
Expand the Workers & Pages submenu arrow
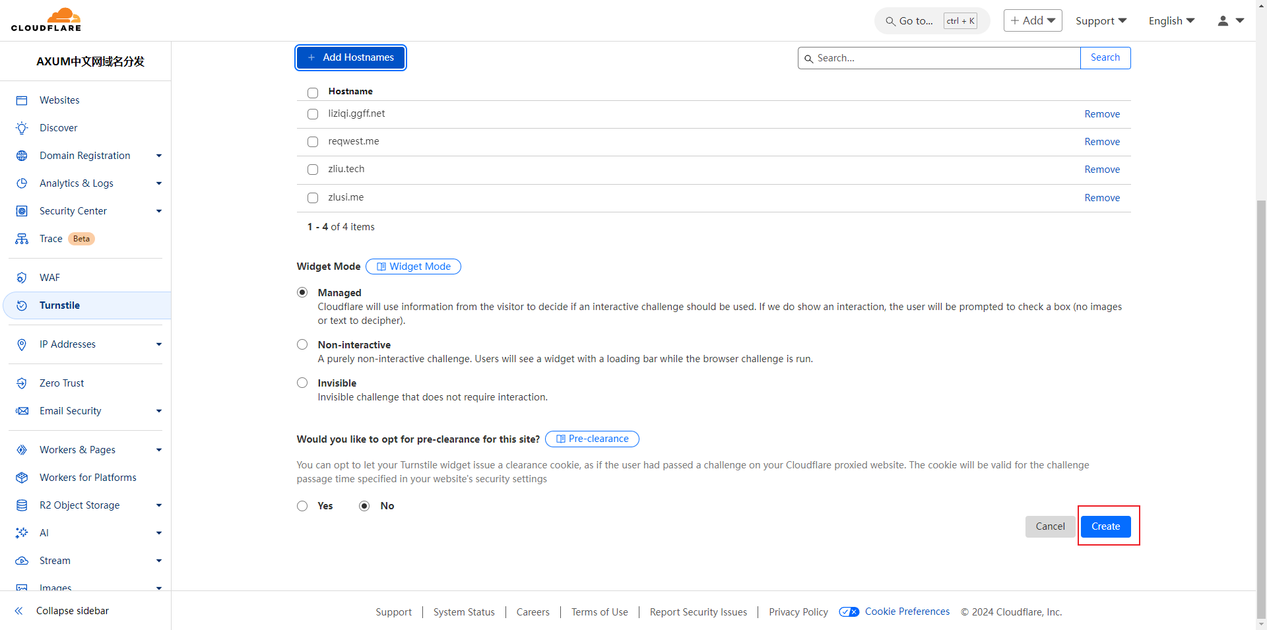pyautogui.click(x=159, y=450)
